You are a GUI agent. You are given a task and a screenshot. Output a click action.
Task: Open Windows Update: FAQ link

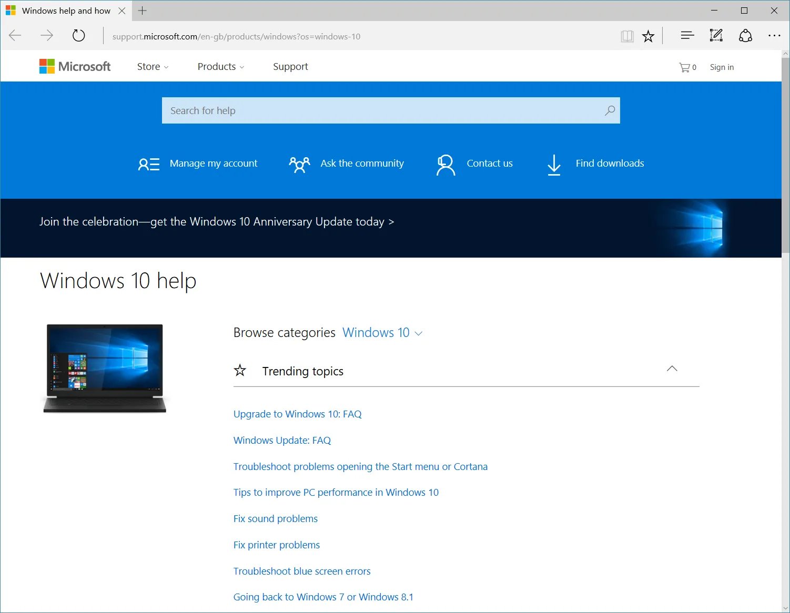pos(282,440)
